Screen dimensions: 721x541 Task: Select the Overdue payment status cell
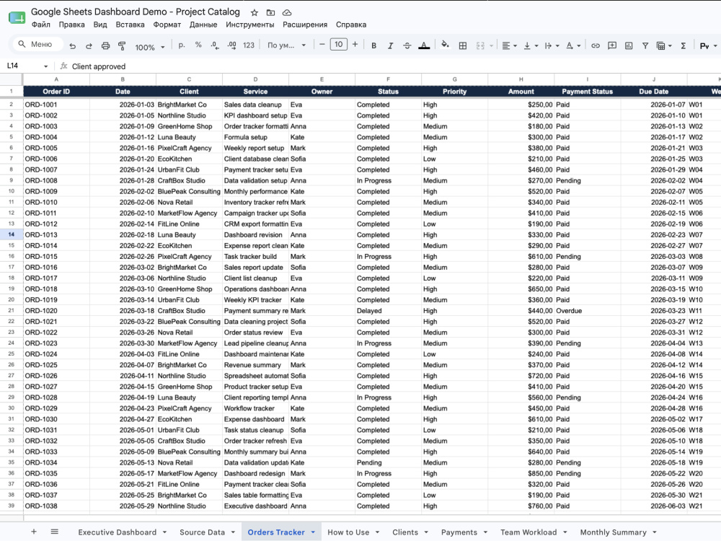587,310
